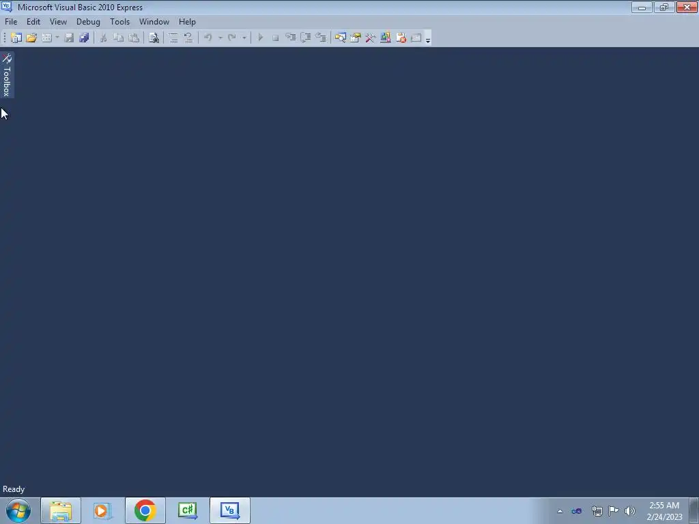Close the Visual Basic 2010 Express window
This screenshot has height=524, width=699.
687,7
